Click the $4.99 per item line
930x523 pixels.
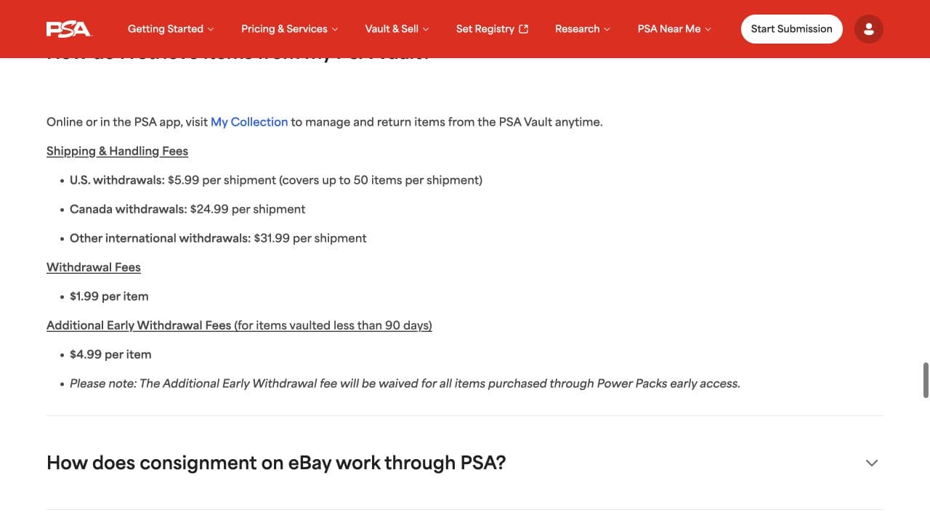[x=110, y=354]
